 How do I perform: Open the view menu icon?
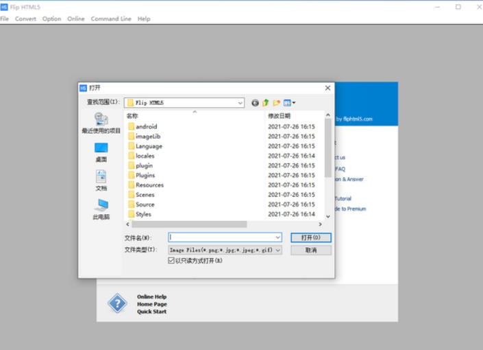tap(289, 103)
